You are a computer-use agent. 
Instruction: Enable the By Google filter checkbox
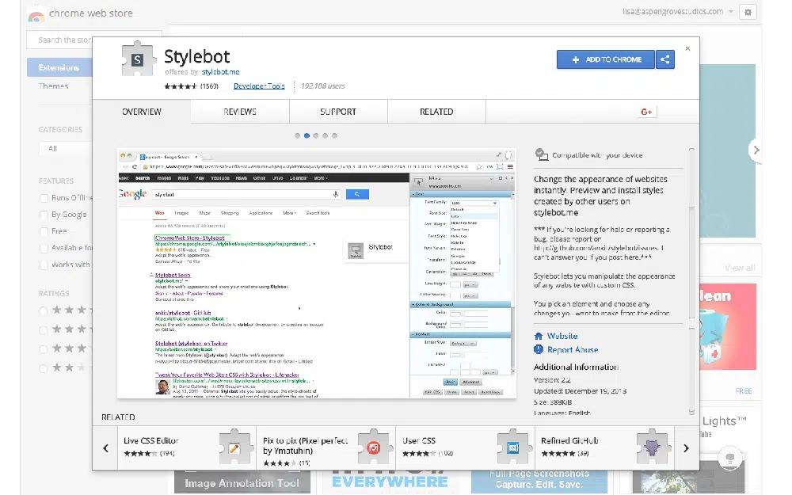click(x=44, y=215)
